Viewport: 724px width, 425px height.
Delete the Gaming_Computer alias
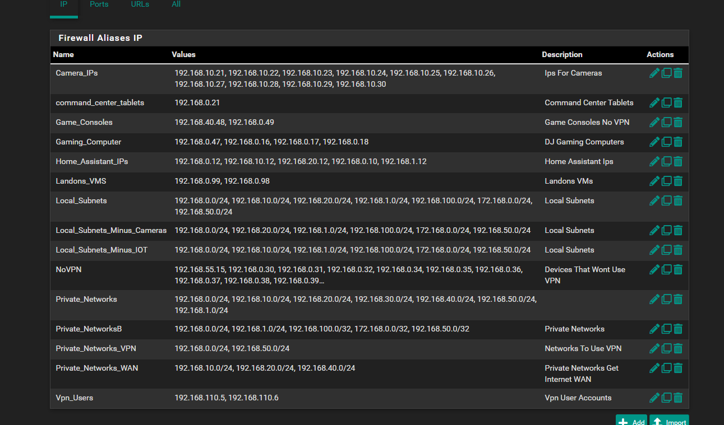point(678,142)
